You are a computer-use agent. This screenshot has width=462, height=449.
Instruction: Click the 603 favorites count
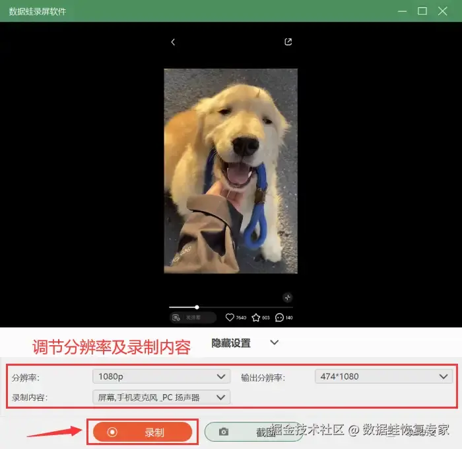(266, 317)
